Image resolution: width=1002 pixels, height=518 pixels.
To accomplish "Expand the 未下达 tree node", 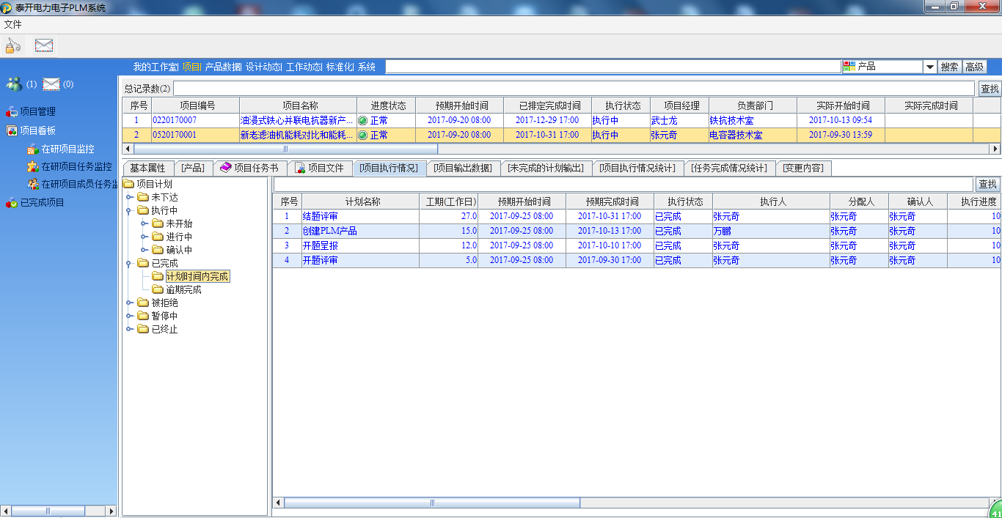I will click(129, 197).
